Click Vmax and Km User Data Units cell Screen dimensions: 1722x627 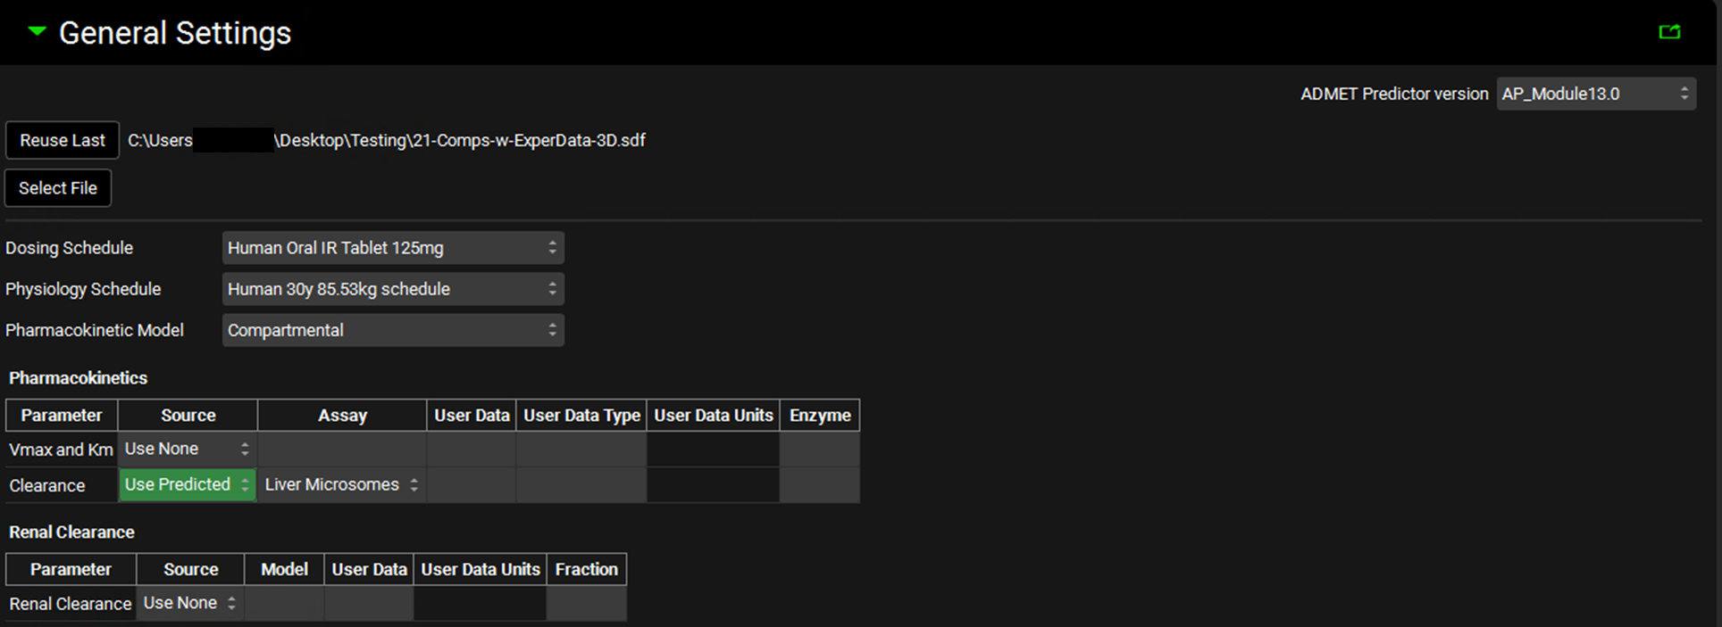(x=713, y=450)
